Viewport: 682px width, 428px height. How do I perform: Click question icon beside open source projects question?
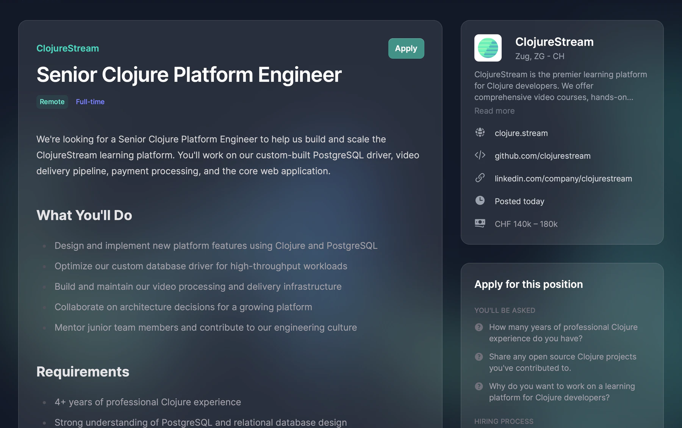(479, 357)
